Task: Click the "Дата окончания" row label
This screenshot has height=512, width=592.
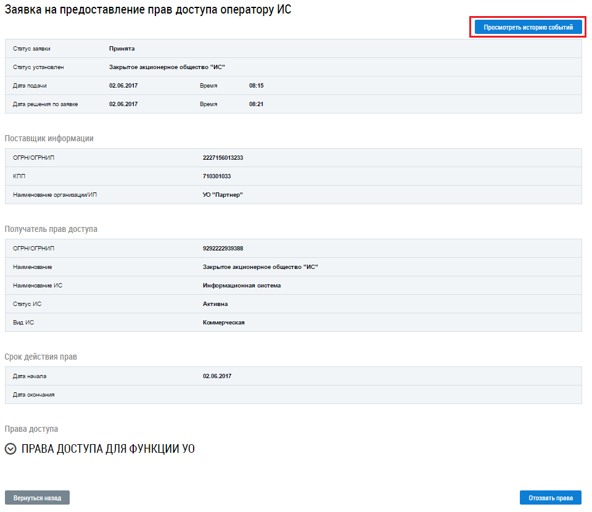Action: point(33,395)
